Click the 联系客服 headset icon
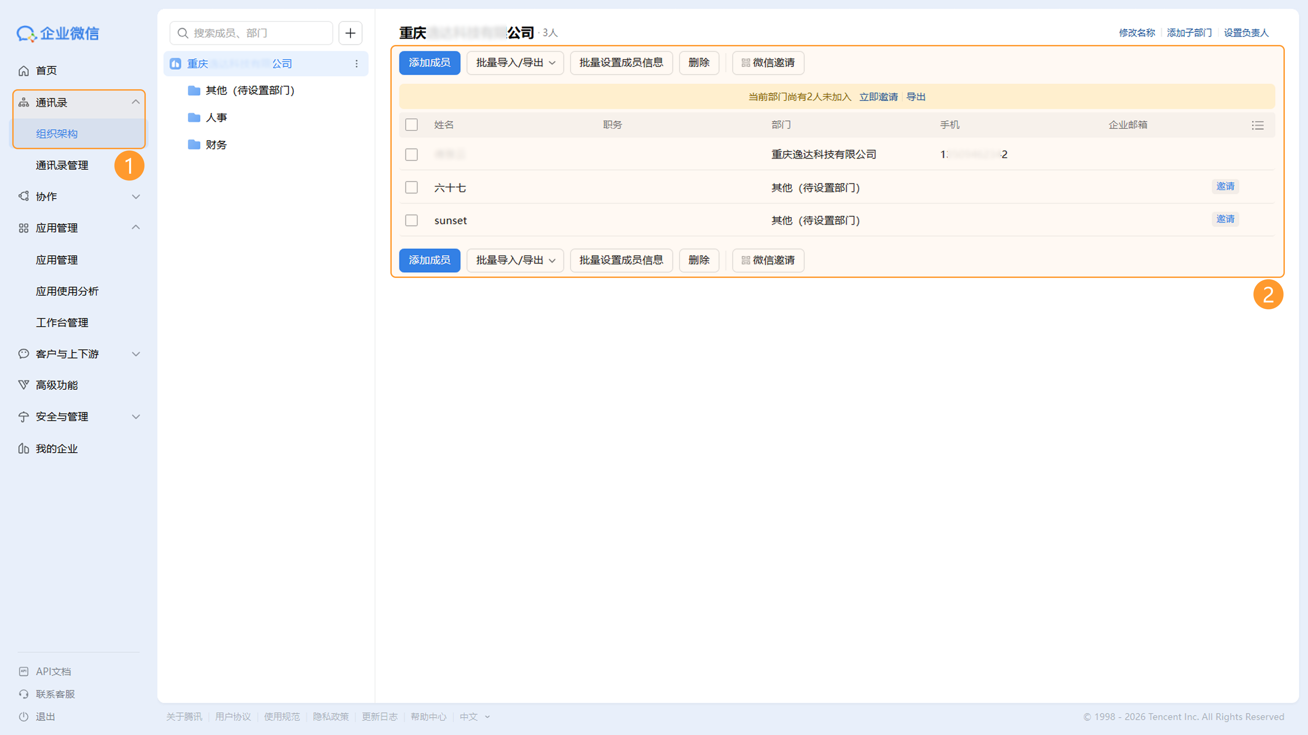 coord(24,694)
